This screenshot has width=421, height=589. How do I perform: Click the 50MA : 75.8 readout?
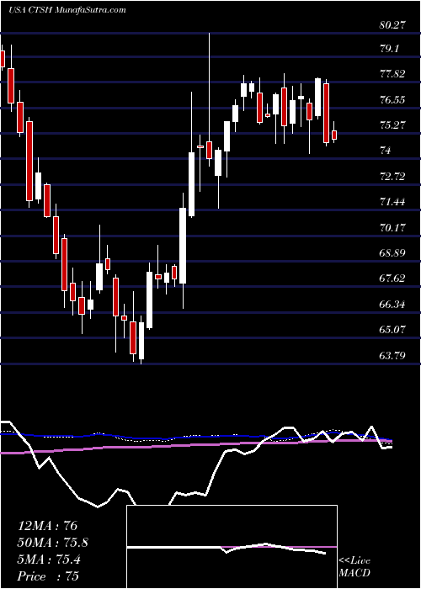point(53,543)
